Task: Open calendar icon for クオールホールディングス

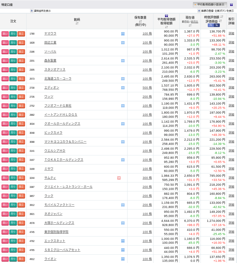Action: coord(123,124)
